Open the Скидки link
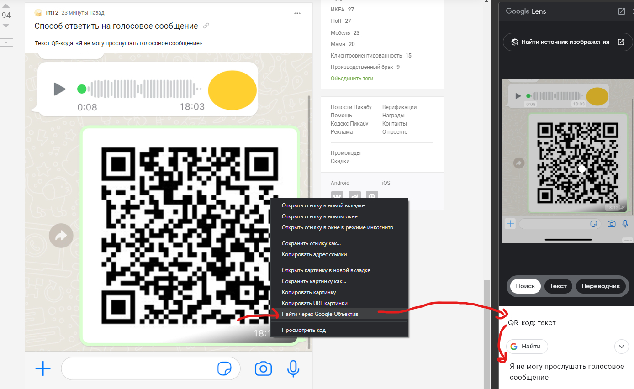The width and height of the screenshot is (634, 389). (x=340, y=161)
